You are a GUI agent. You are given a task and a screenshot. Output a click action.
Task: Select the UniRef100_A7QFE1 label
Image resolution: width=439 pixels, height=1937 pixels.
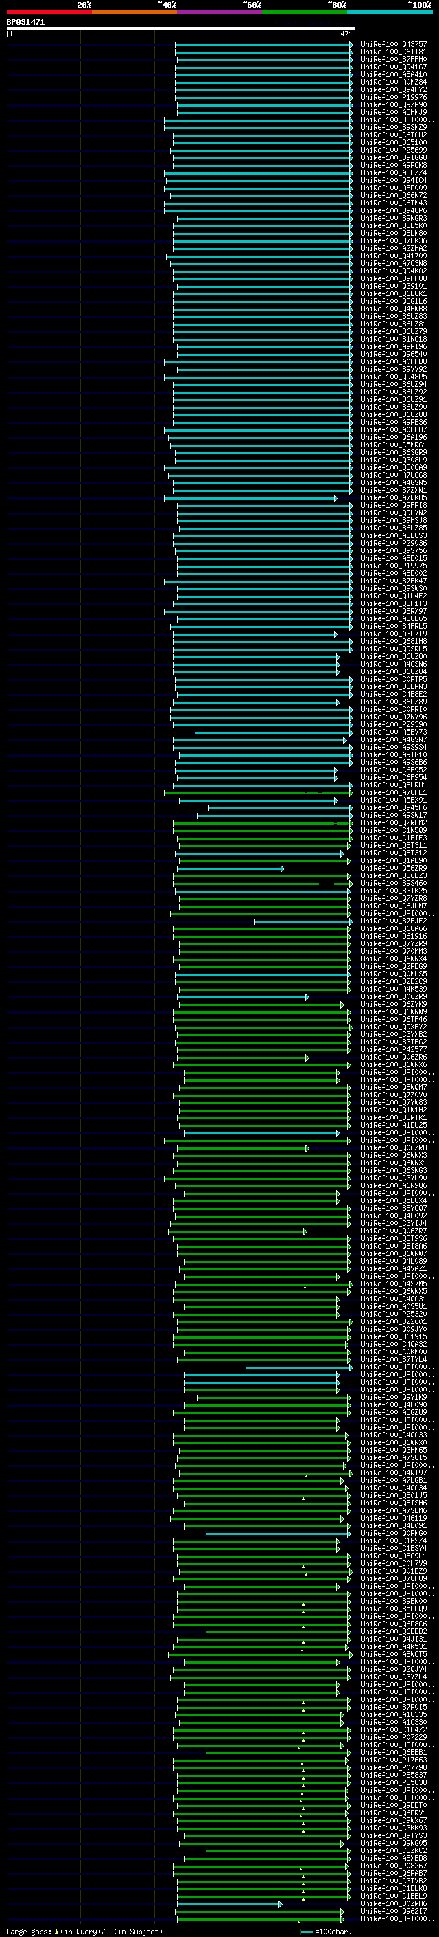point(393,792)
